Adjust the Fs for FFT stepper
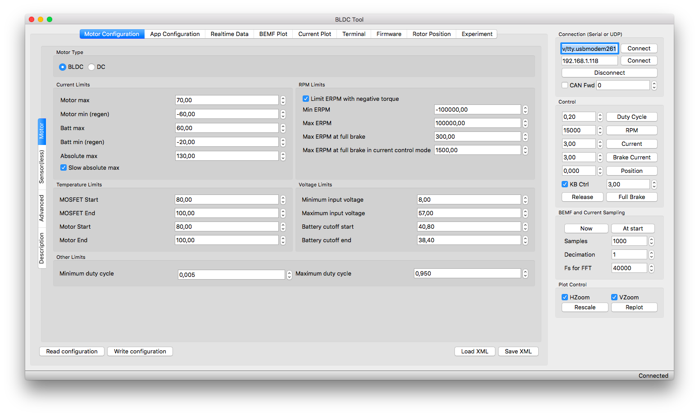 tap(651, 268)
